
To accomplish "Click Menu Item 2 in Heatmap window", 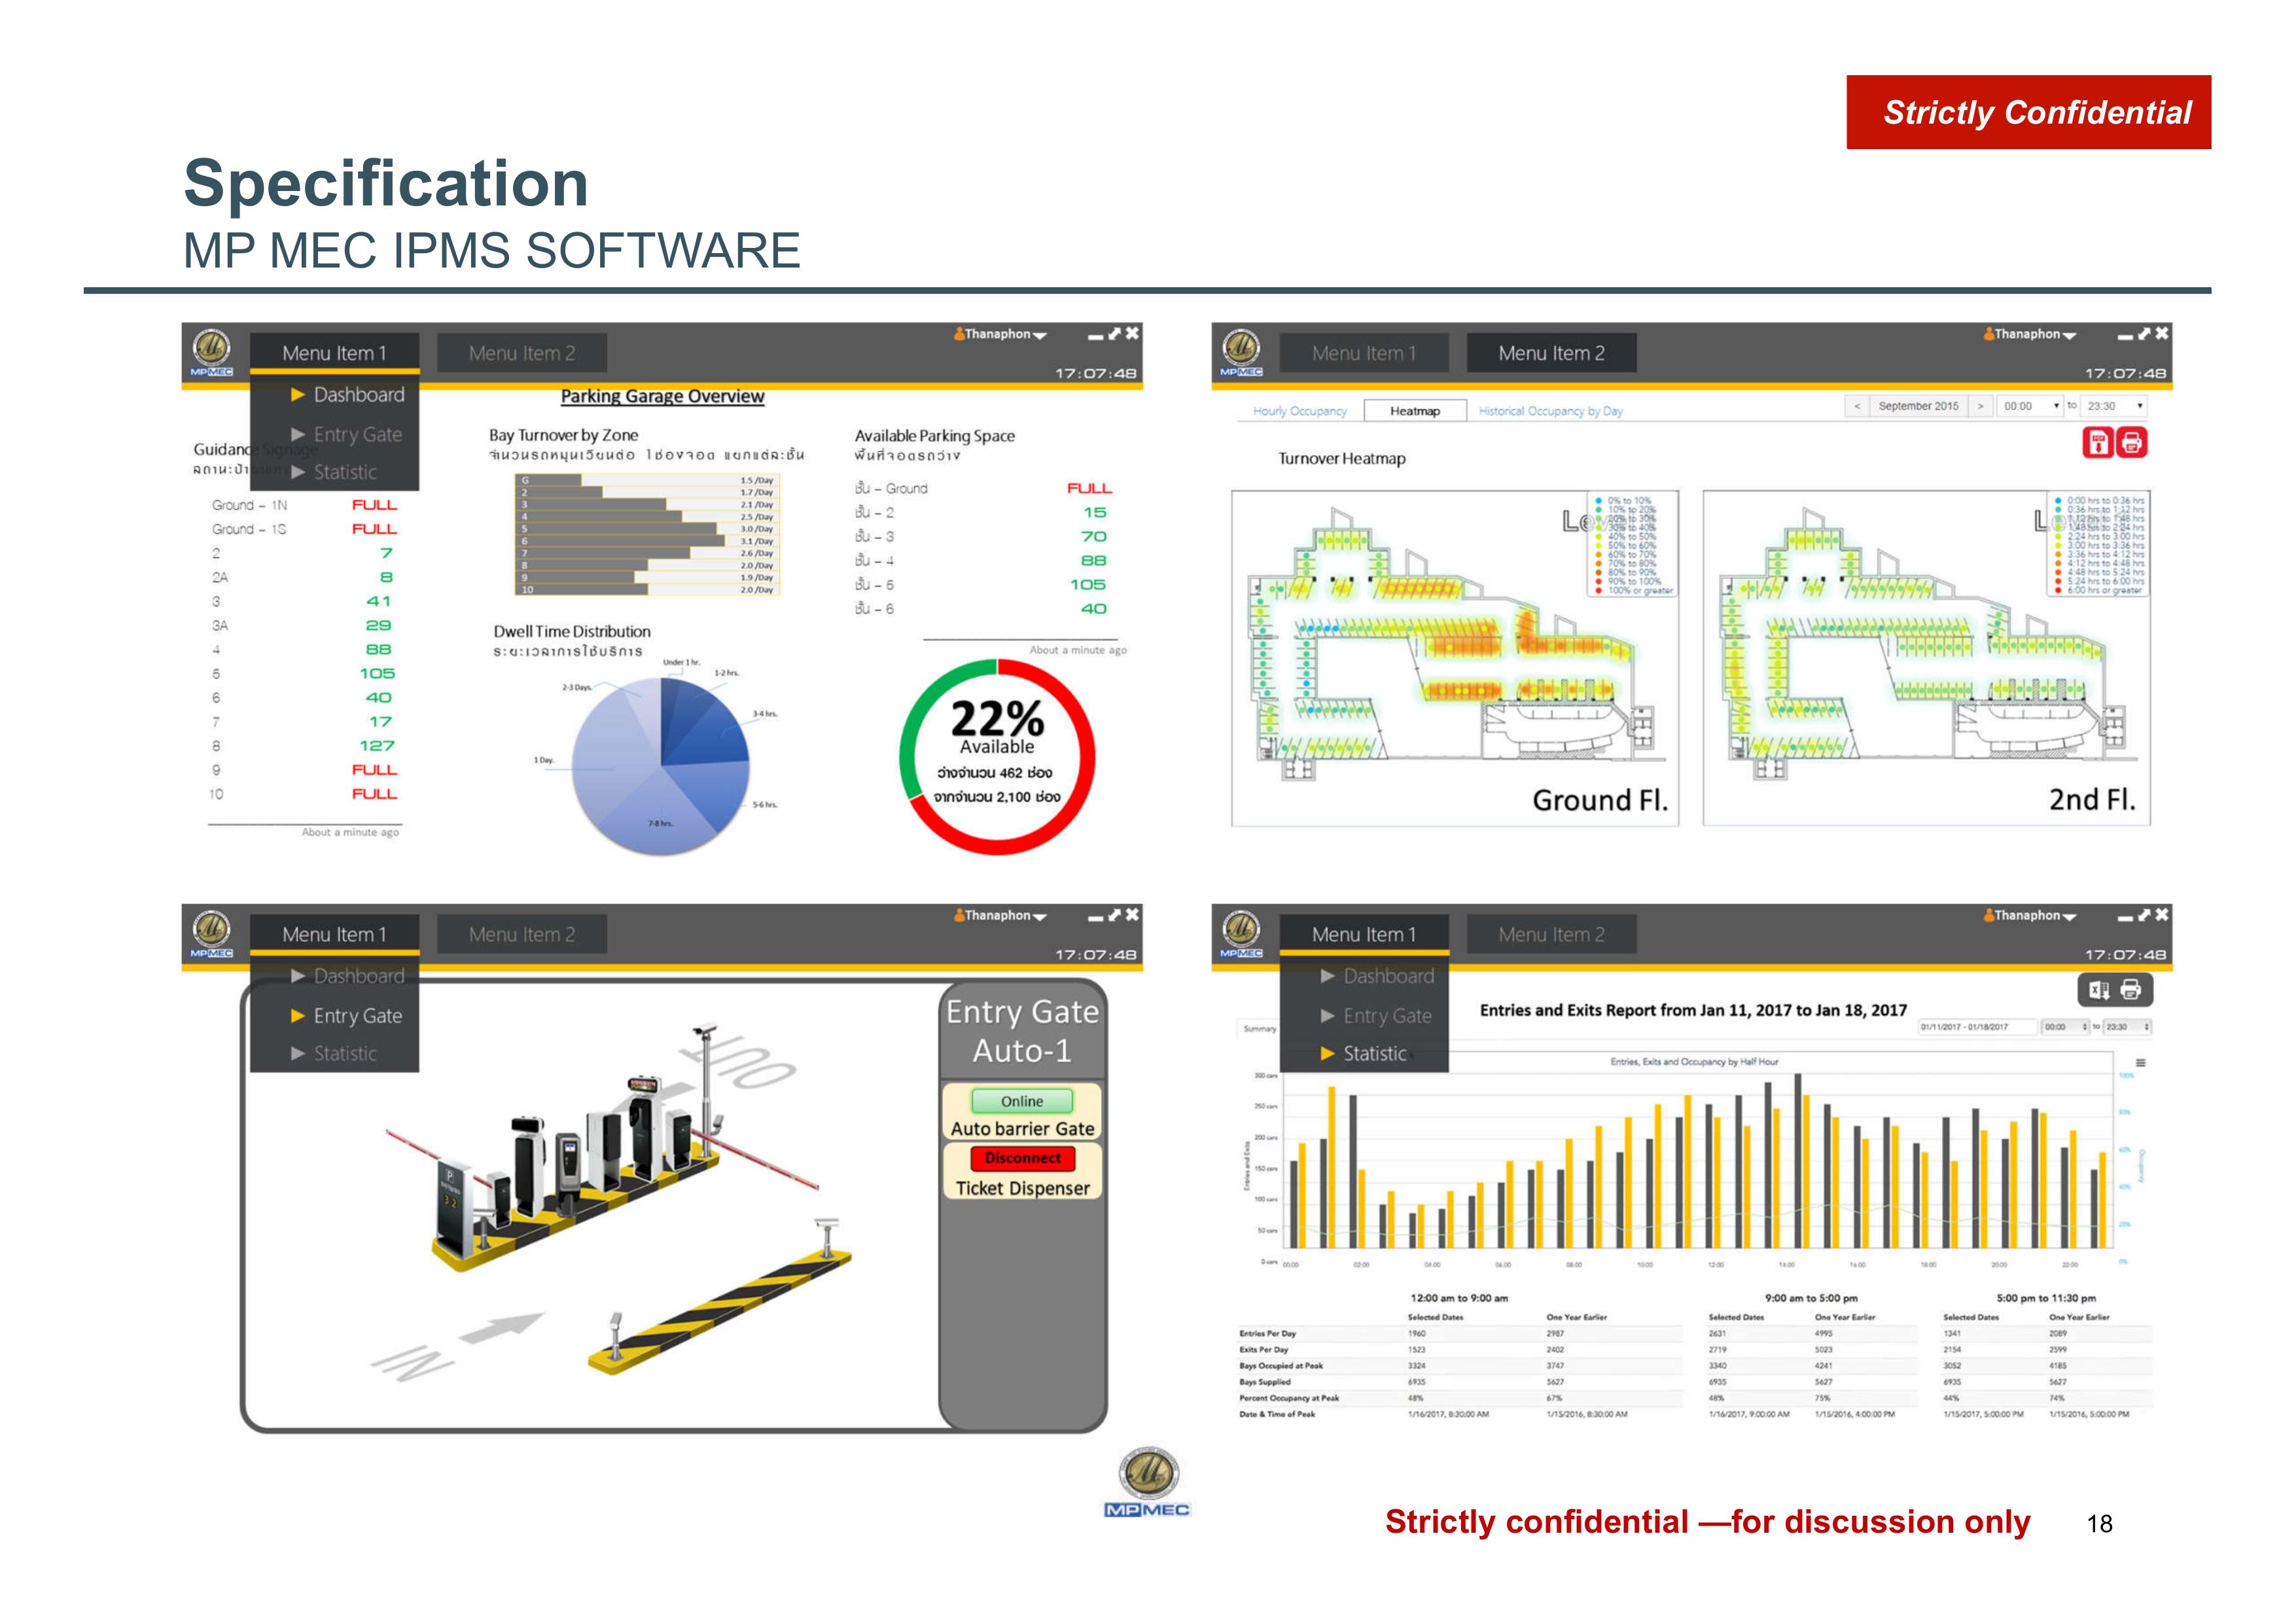I will click(1552, 353).
